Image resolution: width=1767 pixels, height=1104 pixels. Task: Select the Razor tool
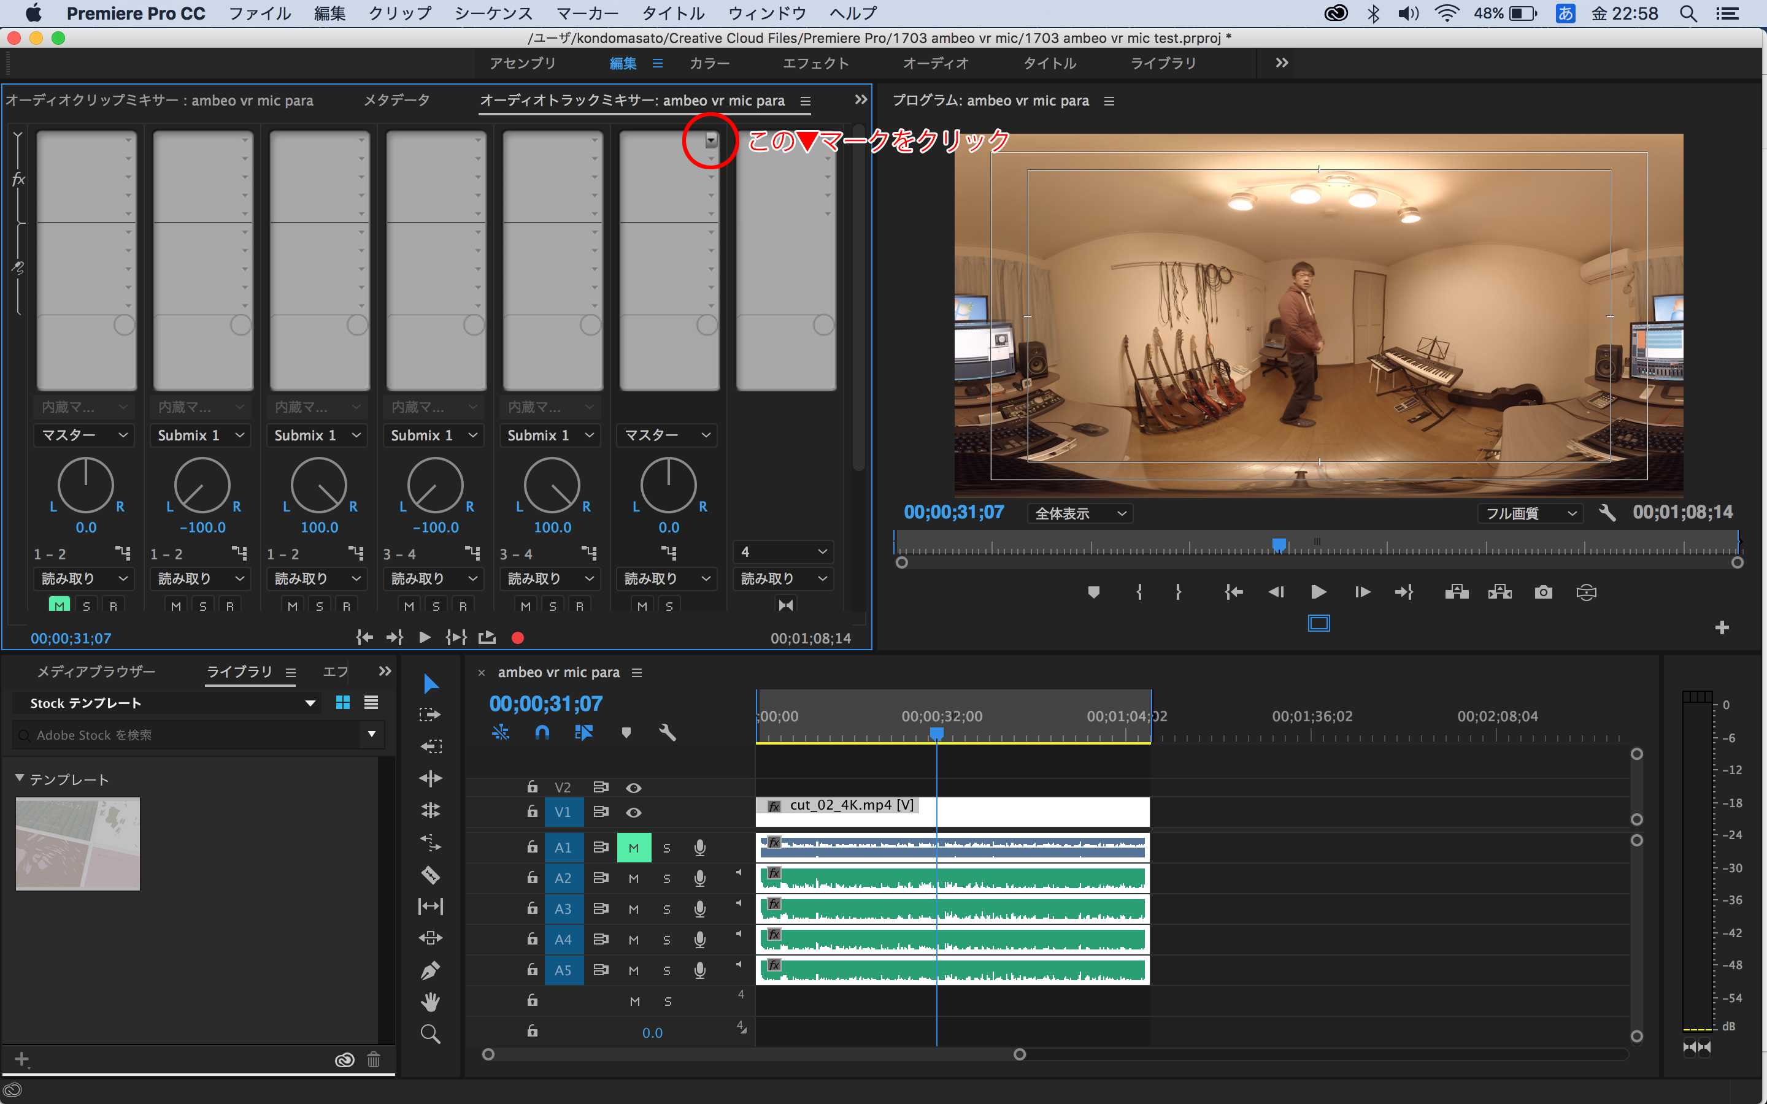coord(430,875)
